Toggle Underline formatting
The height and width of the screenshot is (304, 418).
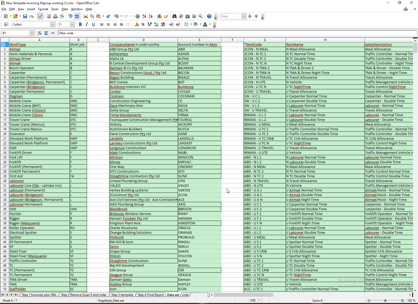click(x=93, y=24)
